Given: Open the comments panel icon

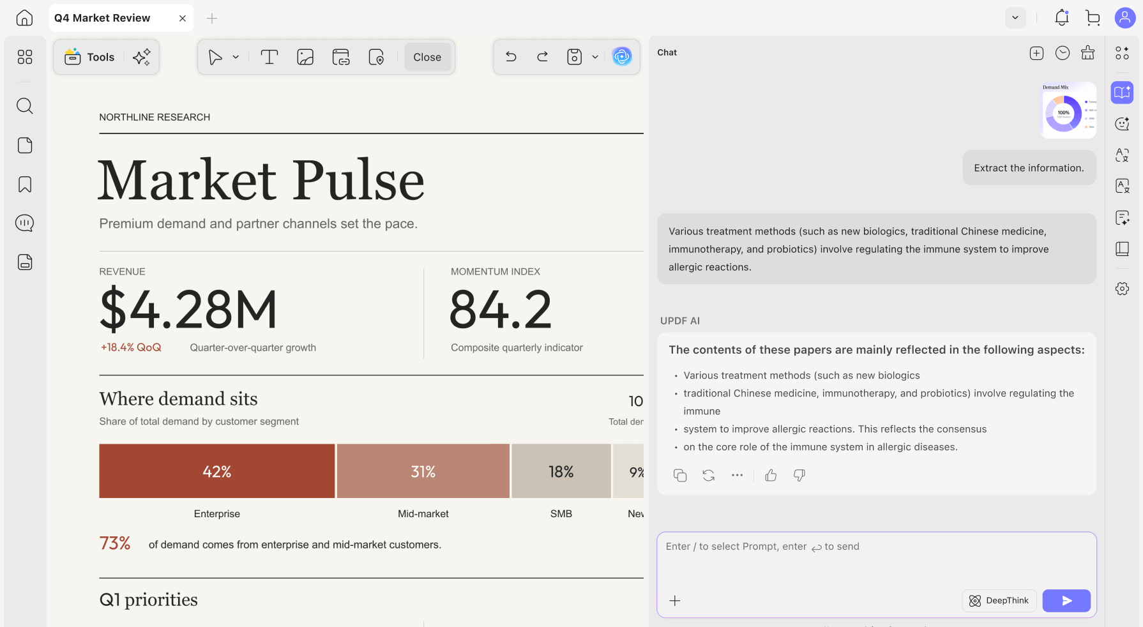Looking at the screenshot, I should tap(25, 223).
